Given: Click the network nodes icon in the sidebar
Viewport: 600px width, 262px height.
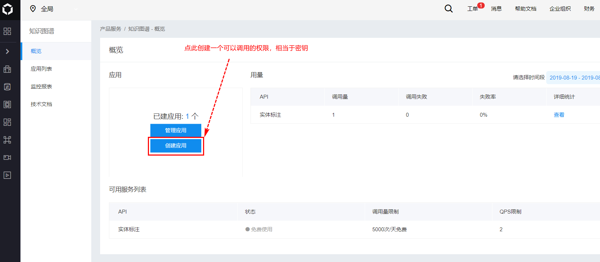Looking at the screenshot, I should [x=7, y=140].
